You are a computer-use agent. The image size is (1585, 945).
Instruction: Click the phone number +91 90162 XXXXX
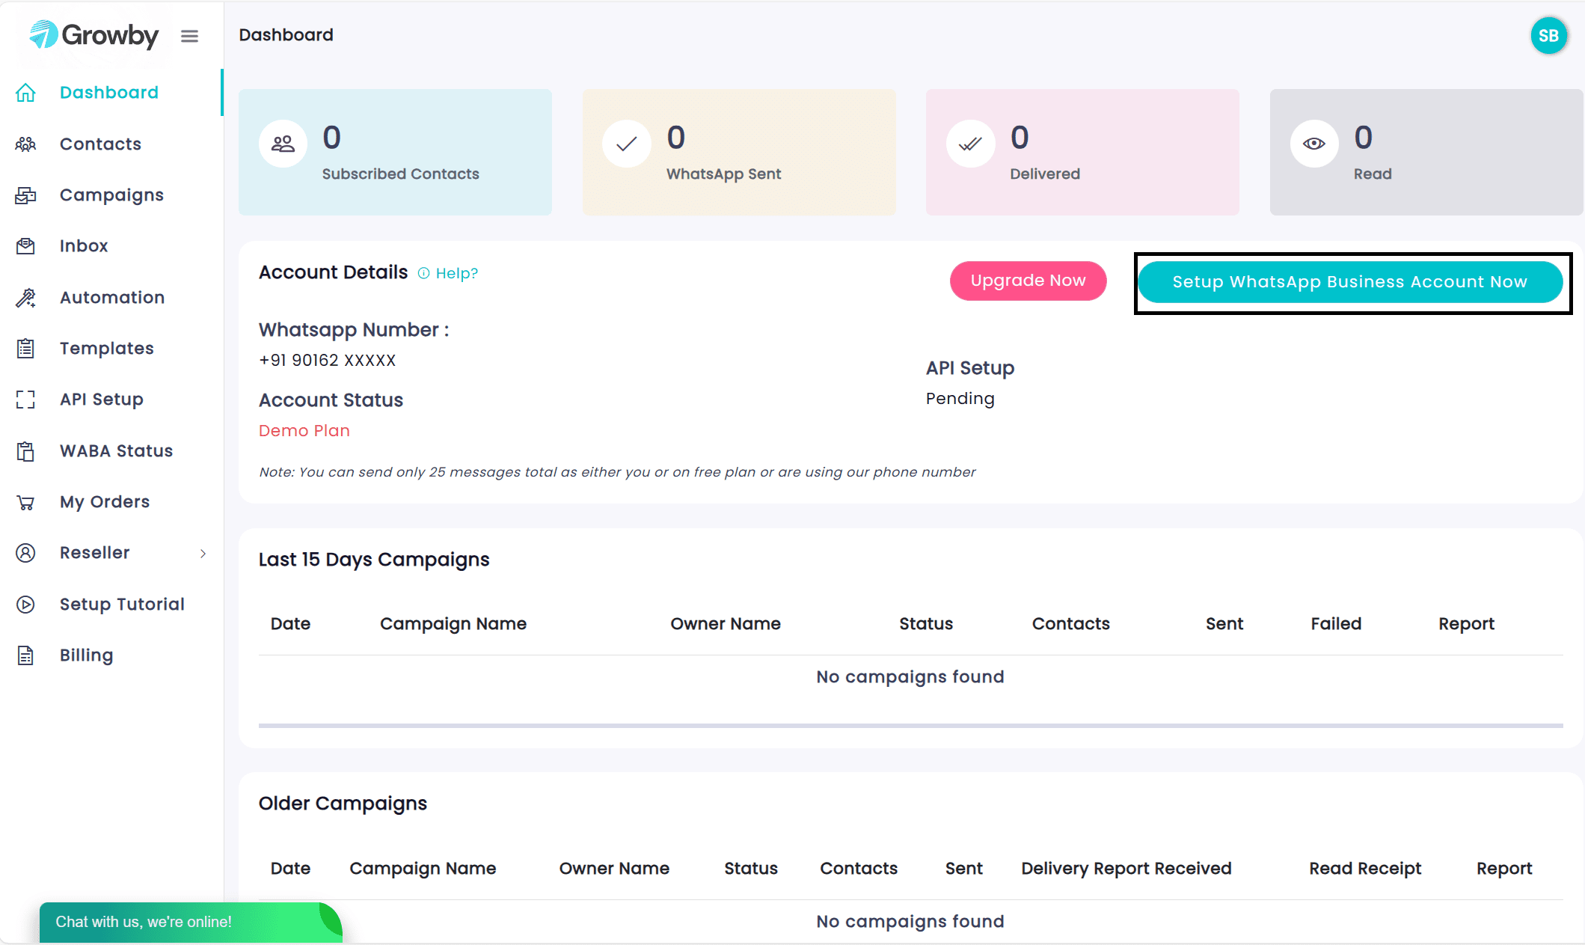click(327, 361)
